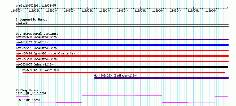This screenshot has height=106, width=236.
Task: Open the RefSeq Genes track title
Action: coord(27,90)
